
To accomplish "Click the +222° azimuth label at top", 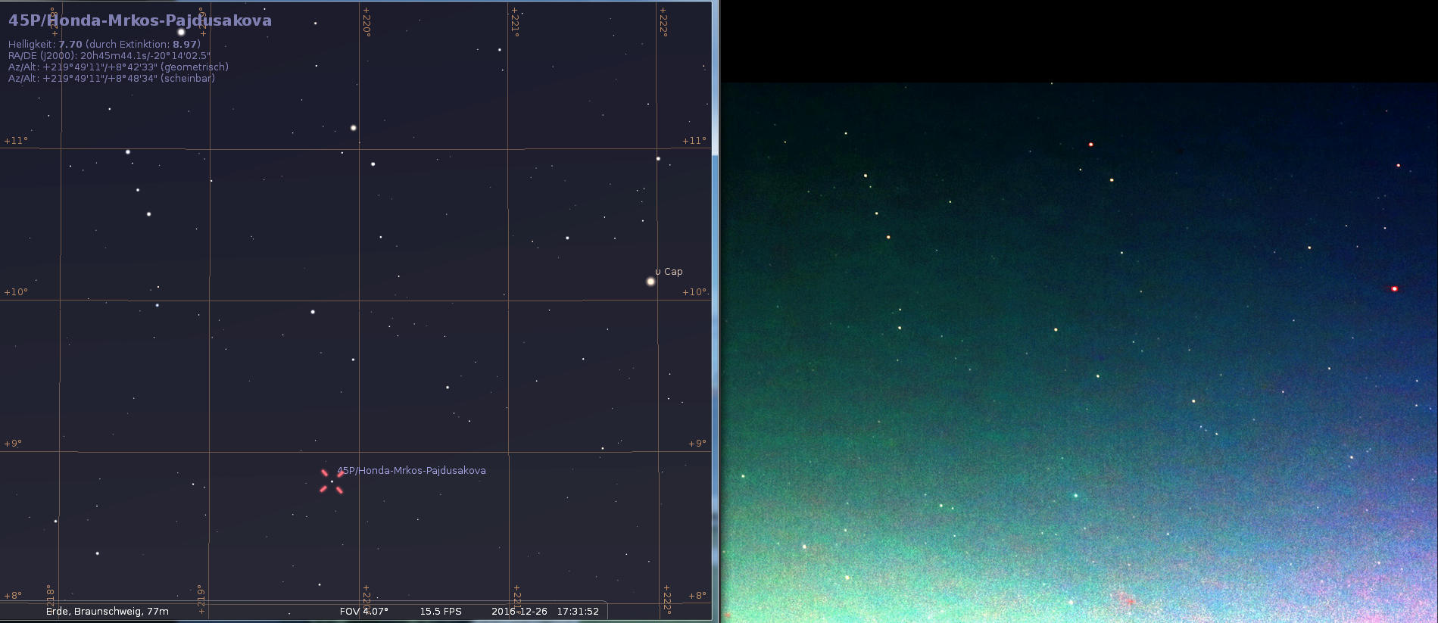I will pos(663,22).
